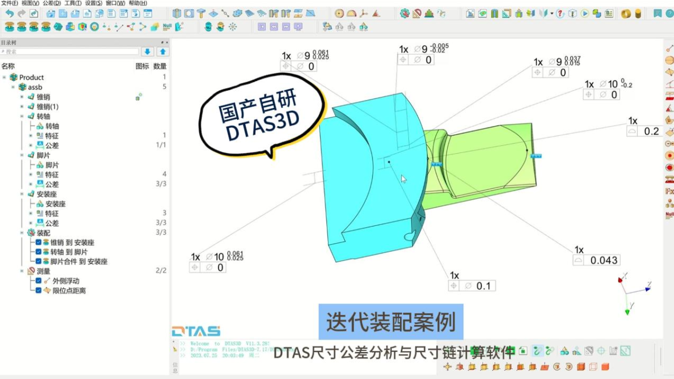Image resolution: width=674 pixels, height=379 pixels.
Task: Collapse the 转轴 part node
Action: coord(22,116)
